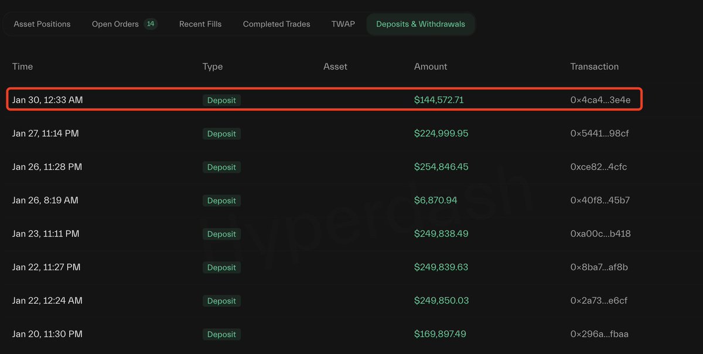Open transaction 0x5441...98cf link

pyautogui.click(x=600, y=133)
